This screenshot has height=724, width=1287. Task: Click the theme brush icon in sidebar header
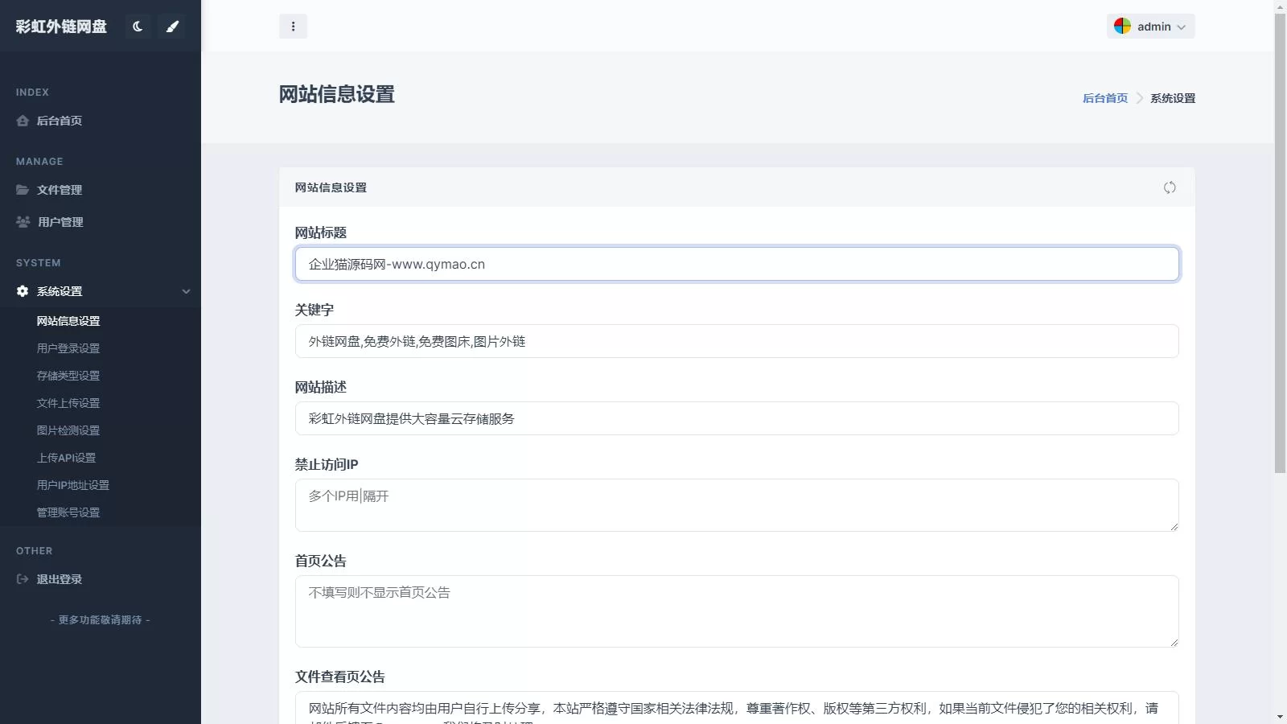tap(172, 26)
